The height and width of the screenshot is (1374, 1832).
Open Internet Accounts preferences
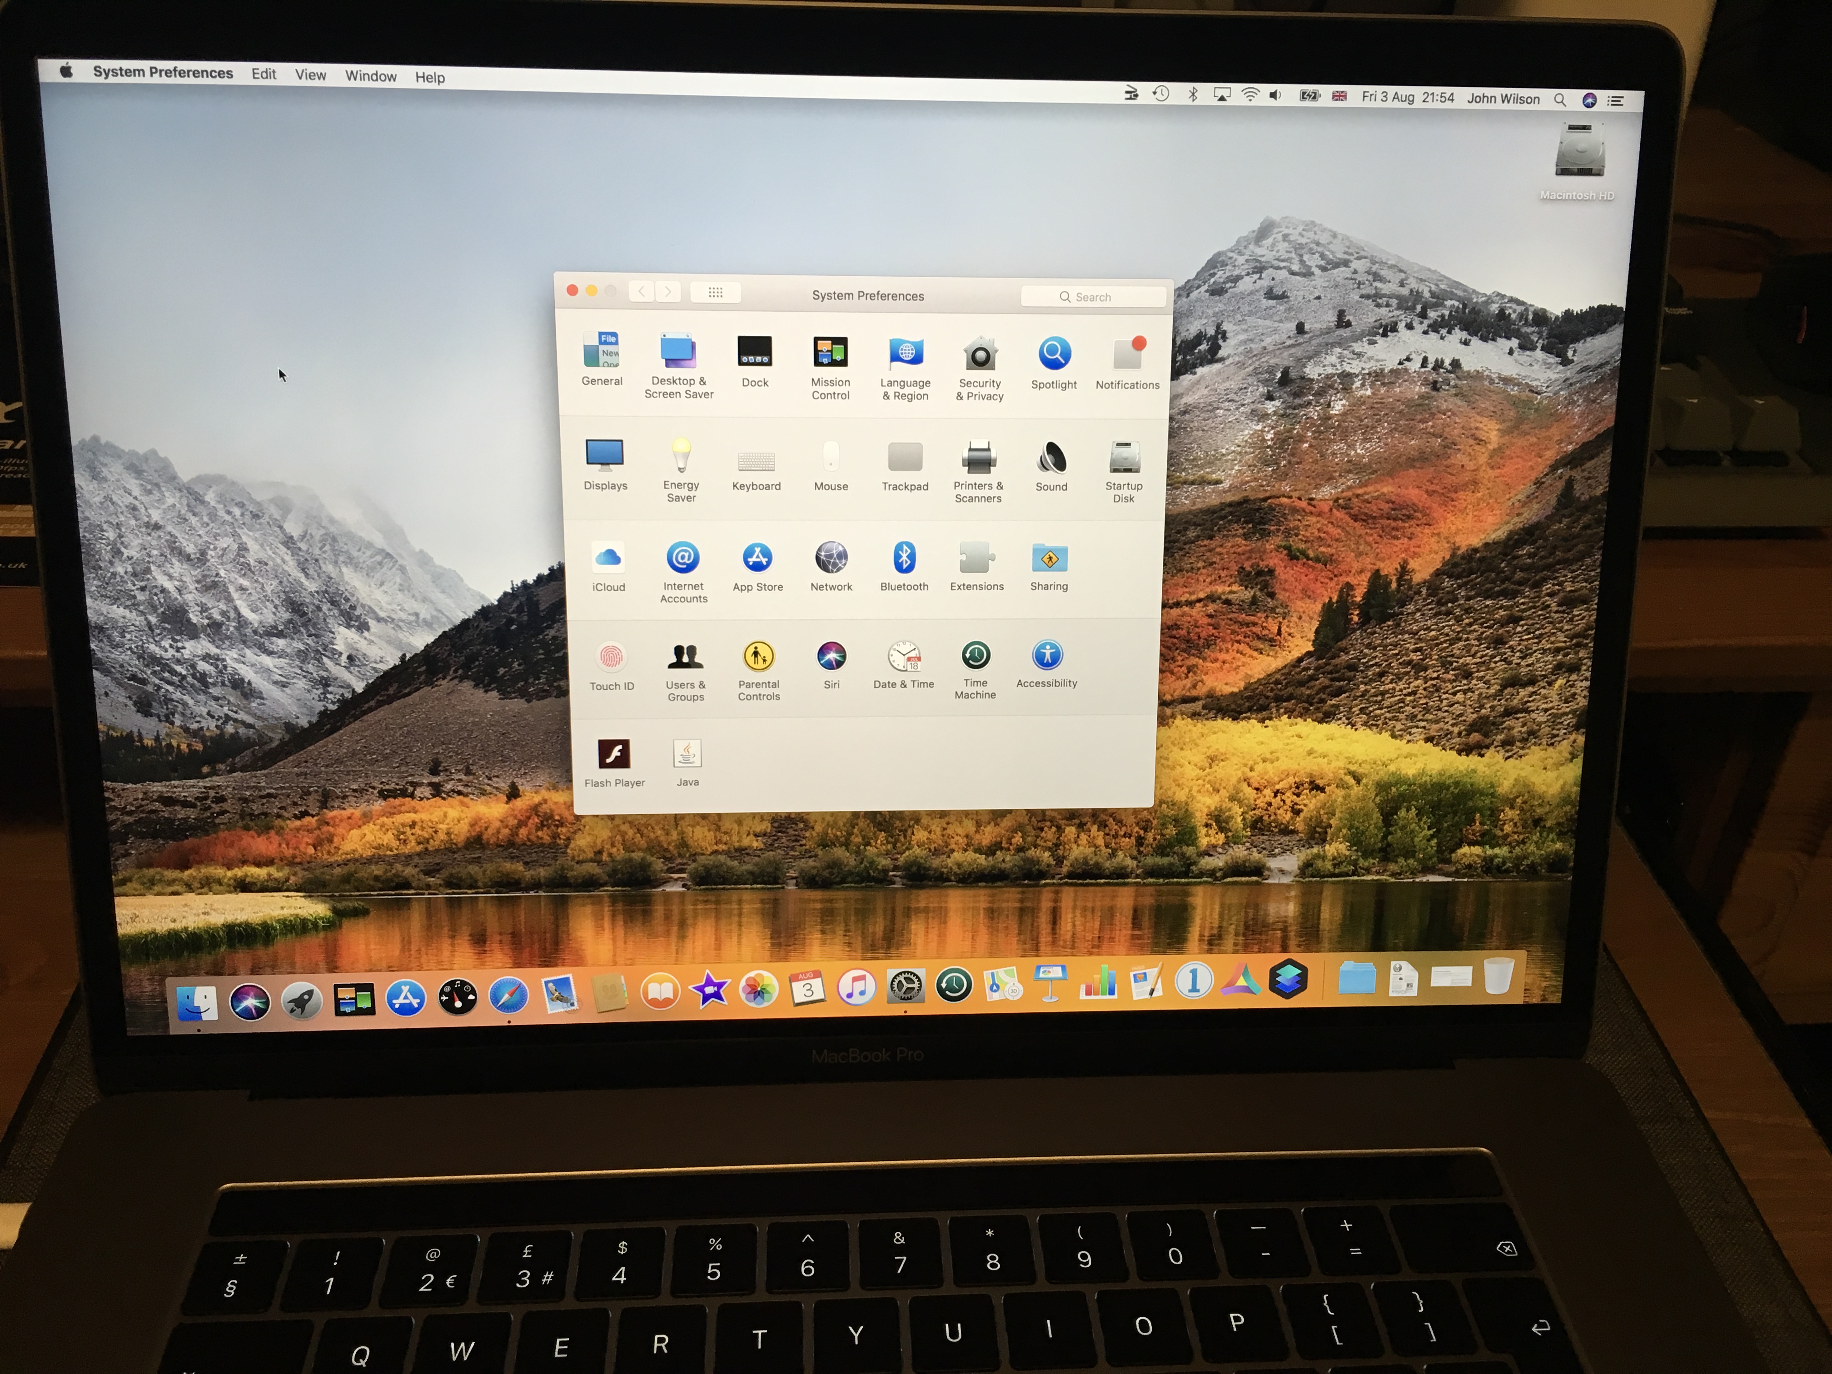coord(683,572)
